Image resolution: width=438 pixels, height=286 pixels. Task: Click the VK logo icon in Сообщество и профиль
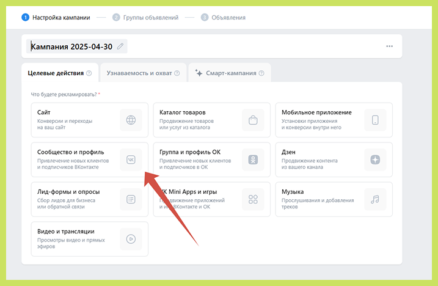point(131,159)
